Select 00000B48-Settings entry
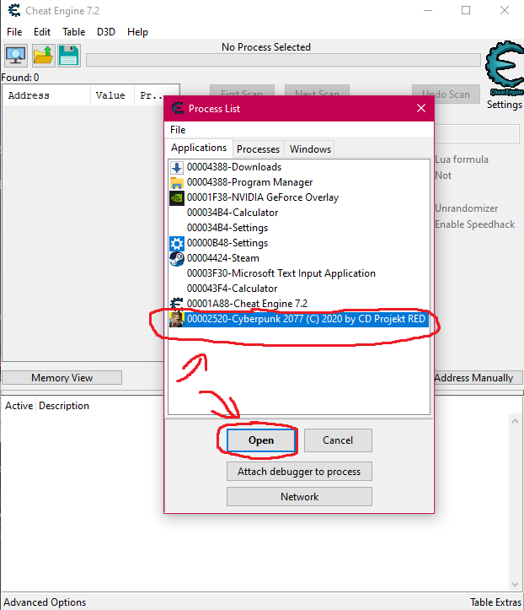Image resolution: width=524 pixels, height=610 pixels. tap(299, 243)
